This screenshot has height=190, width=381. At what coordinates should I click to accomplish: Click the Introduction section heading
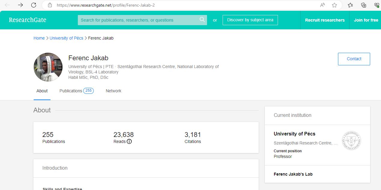55,168
